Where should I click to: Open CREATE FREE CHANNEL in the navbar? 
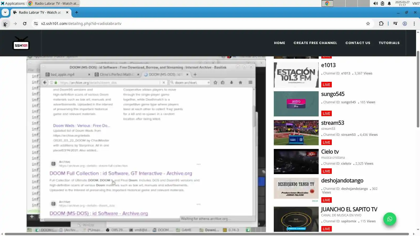[315, 43]
